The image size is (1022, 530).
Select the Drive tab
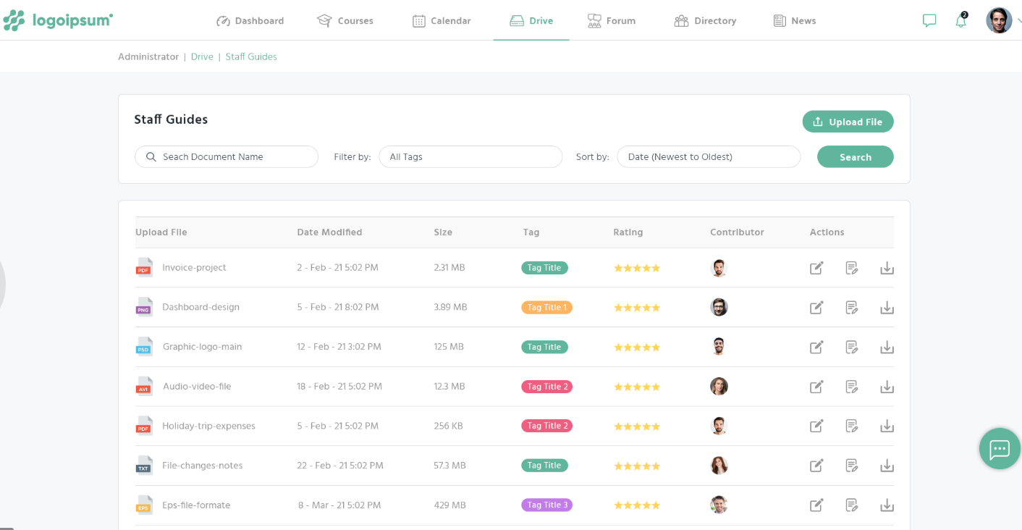[x=531, y=21]
